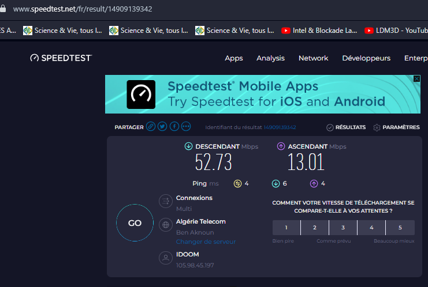Open the RÉSULTATS page
Image resolution: width=428 pixels, height=287 pixels.
pyautogui.click(x=351, y=127)
